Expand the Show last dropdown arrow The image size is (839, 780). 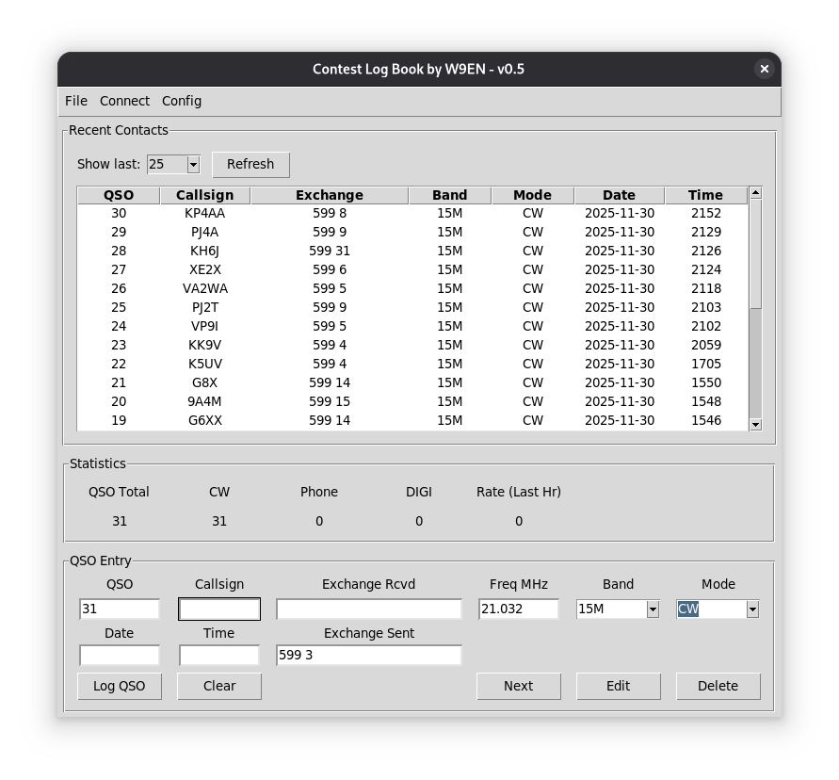[x=193, y=164]
